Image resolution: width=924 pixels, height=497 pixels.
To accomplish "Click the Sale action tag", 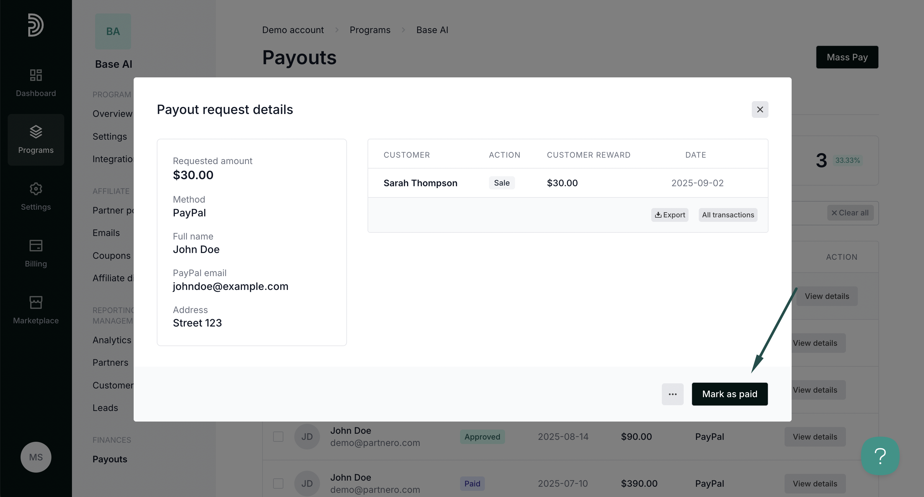I will tap(502, 183).
